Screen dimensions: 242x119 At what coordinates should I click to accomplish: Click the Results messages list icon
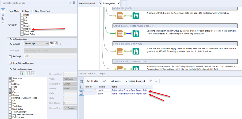tap(81, 81)
